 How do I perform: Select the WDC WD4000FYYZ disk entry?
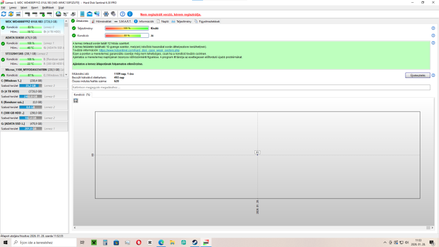pos(32,27)
